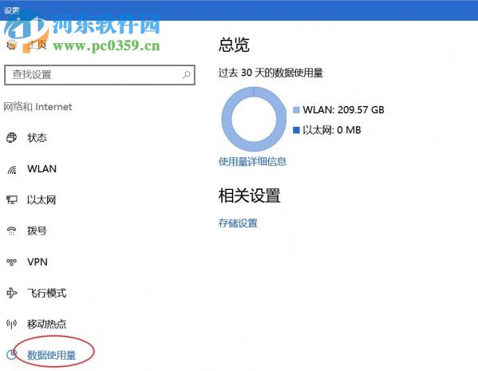Go to 主页 settings home

pyautogui.click(x=37, y=45)
